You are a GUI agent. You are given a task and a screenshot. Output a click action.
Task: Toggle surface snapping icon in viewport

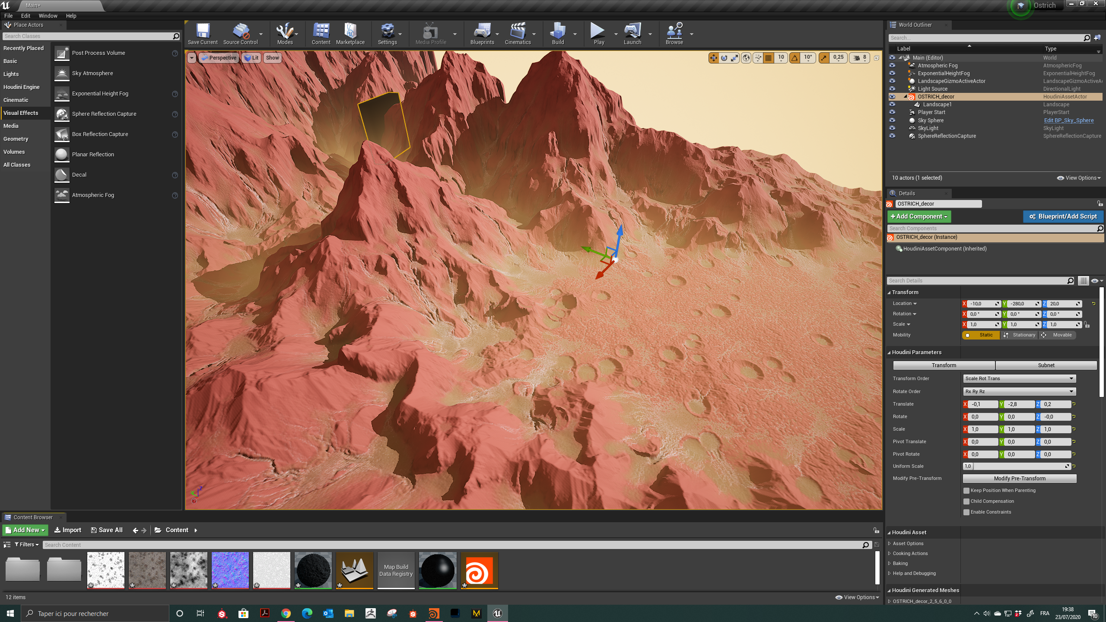[x=758, y=58]
